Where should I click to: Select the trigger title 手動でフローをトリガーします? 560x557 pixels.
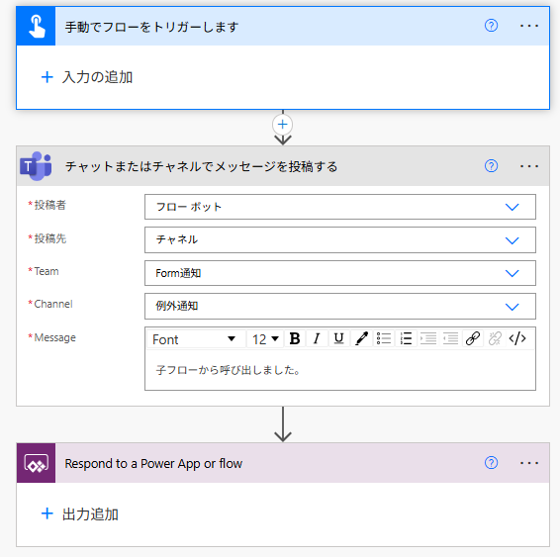[x=151, y=27]
